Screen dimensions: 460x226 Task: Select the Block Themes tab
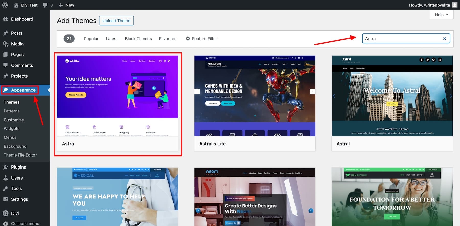(x=138, y=39)
